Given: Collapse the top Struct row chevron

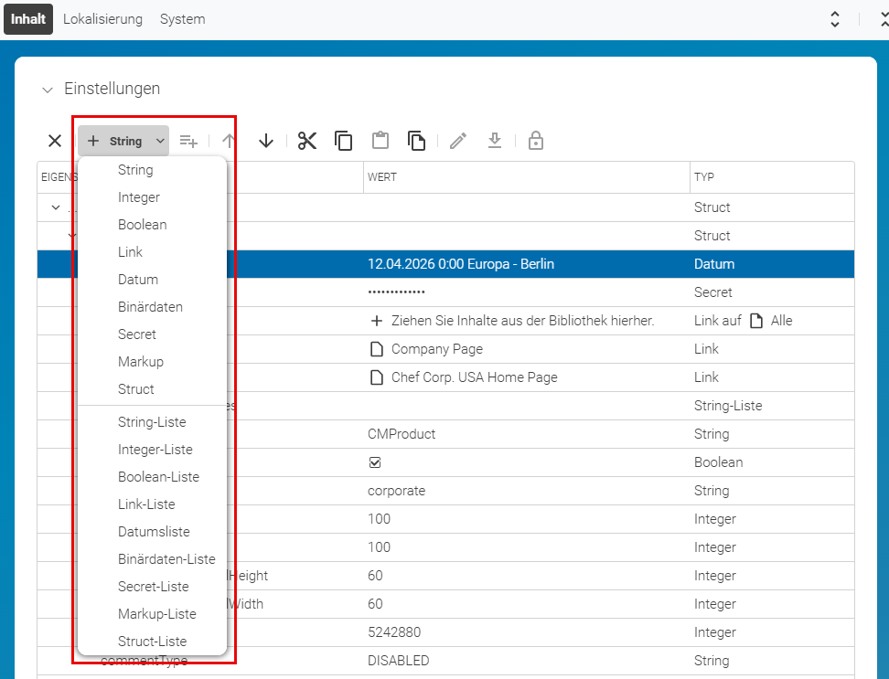Looking at the screenshot, I should tap(56, 207).
